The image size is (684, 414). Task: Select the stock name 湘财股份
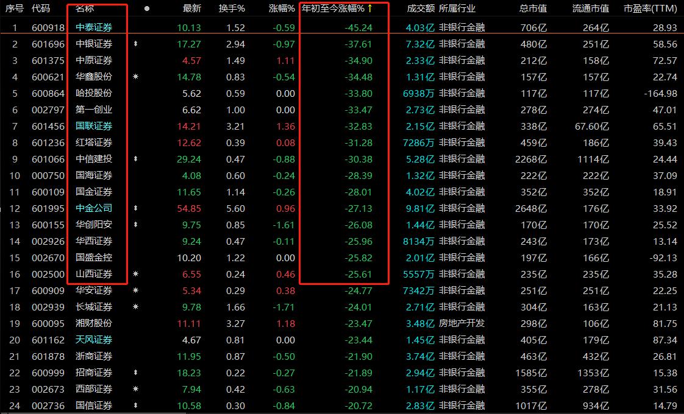pyautogui.click(x=94, y=323)
